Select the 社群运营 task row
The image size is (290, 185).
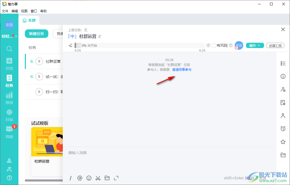tap(44, 62)
